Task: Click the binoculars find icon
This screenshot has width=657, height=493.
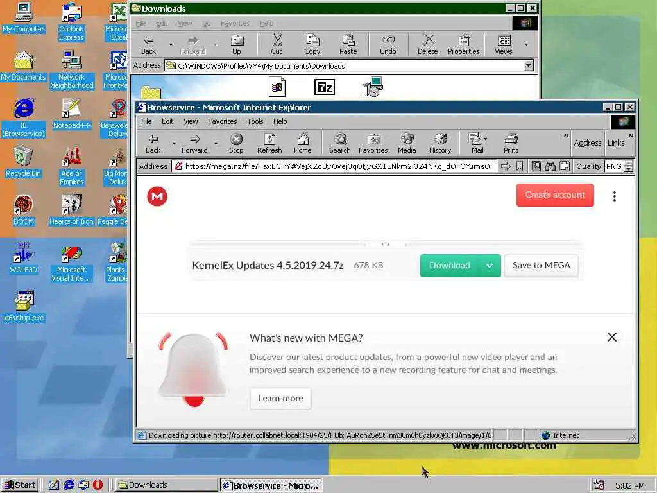Action: click(x=550, y=166)
